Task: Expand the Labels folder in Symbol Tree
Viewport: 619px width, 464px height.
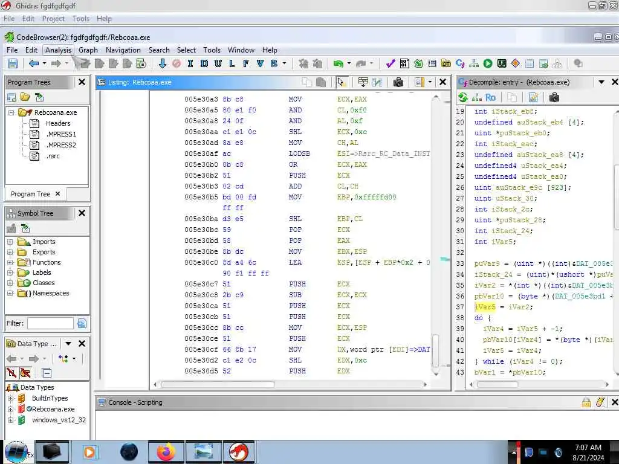Action: (10, 272)
